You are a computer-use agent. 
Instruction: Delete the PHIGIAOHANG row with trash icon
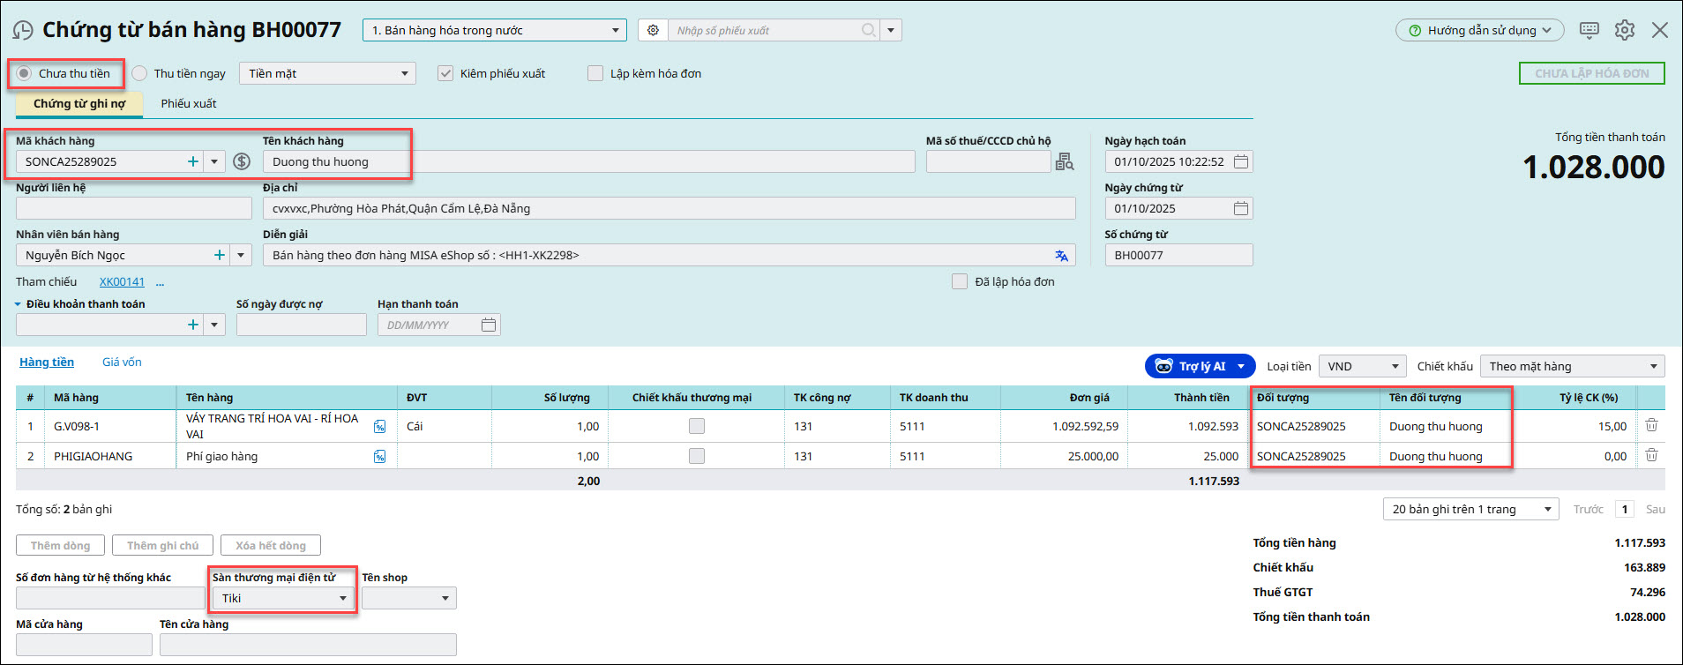point(1651,456)
